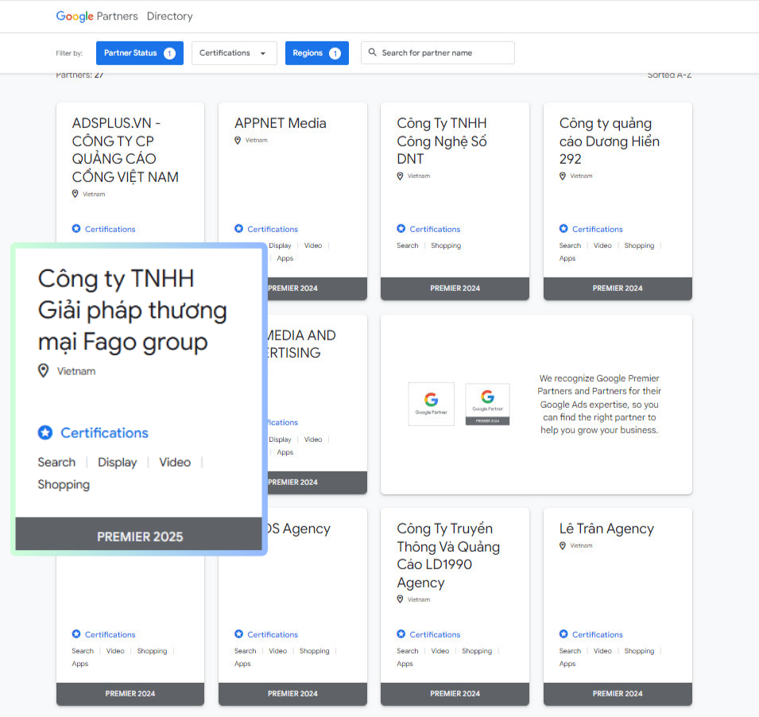Open the Regions filter

coord(316,52)
